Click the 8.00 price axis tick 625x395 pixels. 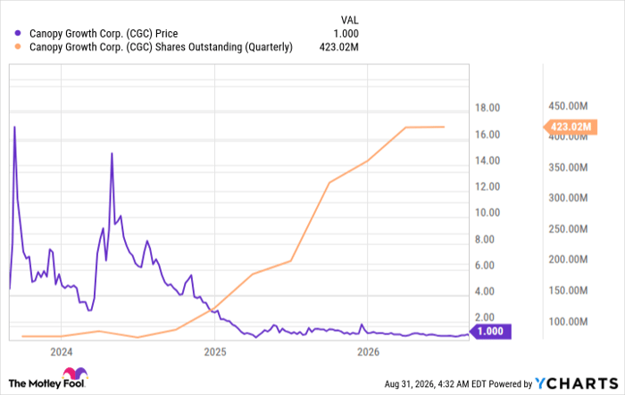[x=485, y=239]
